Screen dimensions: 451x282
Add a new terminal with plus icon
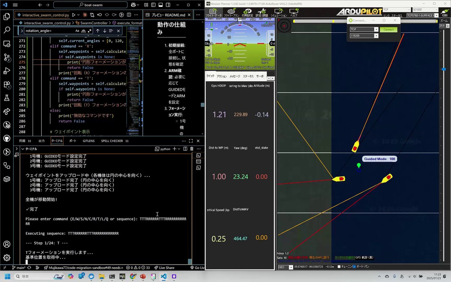click(174, 149)
